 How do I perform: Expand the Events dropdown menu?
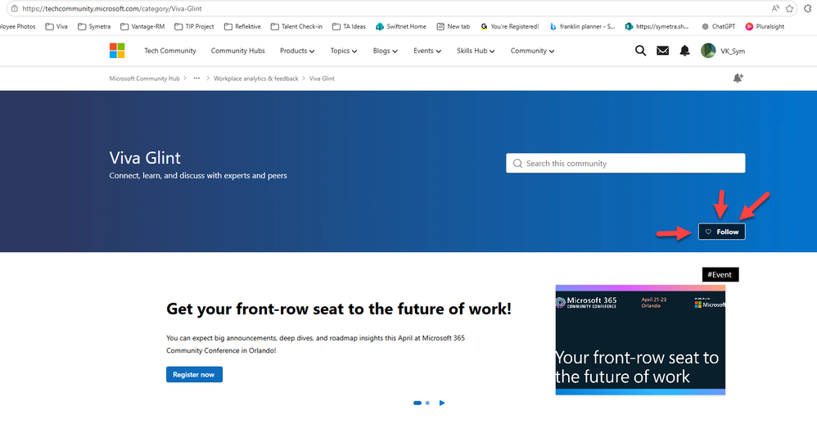pos(427,51)
